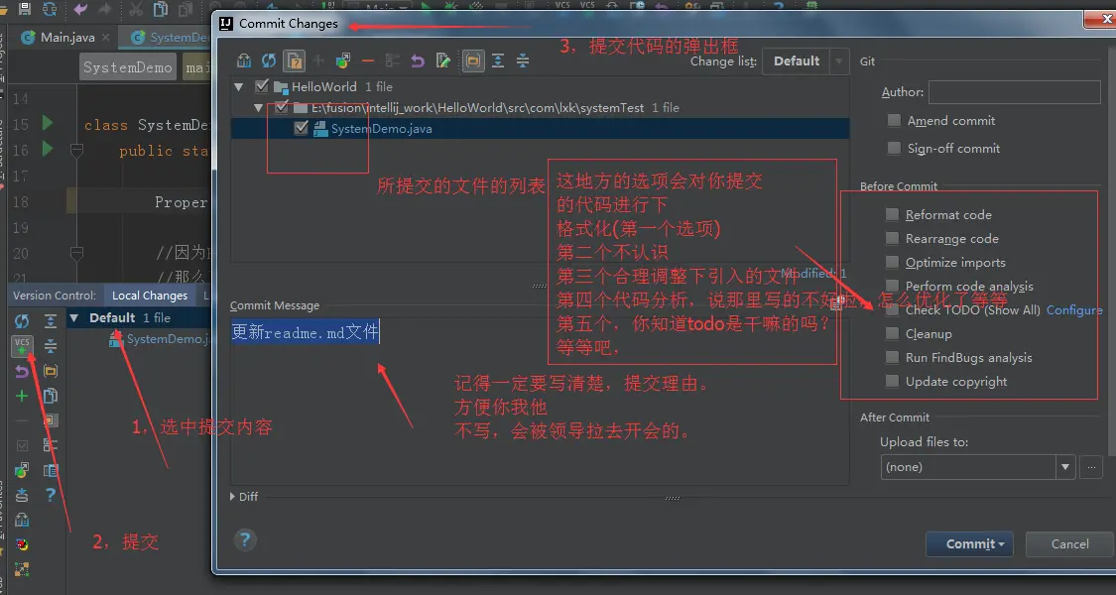Click Refresh icon in Version Control panel
1116x595 pixels.
click(22, 321)
